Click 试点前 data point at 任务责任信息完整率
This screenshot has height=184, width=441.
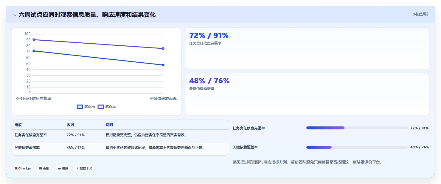coord(34,51)
